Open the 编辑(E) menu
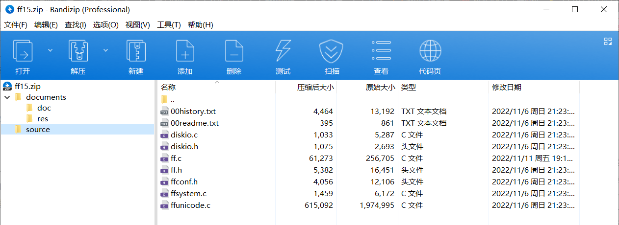This screenshot has height=225, width=619. click(46, 24)
